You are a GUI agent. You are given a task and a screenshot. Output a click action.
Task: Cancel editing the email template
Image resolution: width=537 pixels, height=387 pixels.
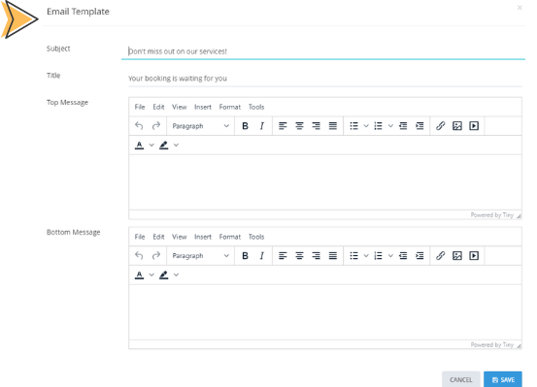point(461,379)
